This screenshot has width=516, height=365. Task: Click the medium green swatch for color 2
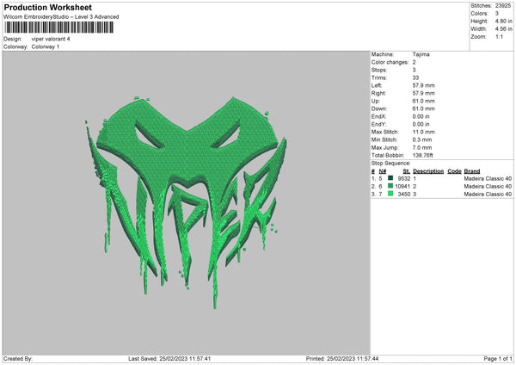pos(390,186)
